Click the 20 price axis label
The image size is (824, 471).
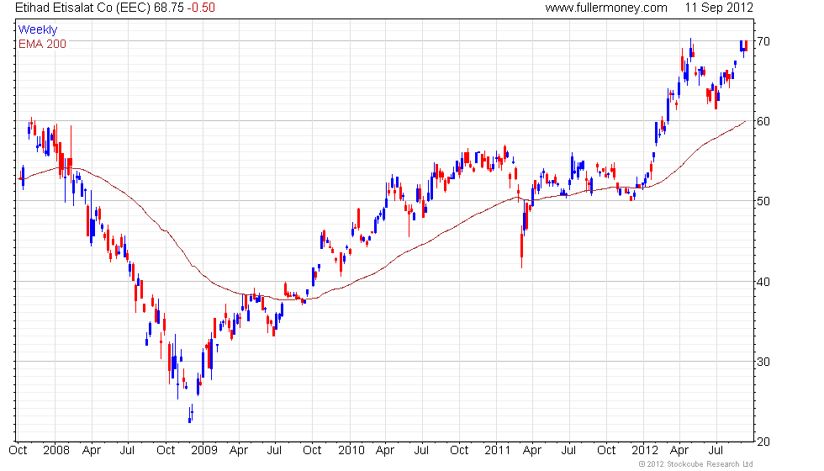click(x=763, y=441)
